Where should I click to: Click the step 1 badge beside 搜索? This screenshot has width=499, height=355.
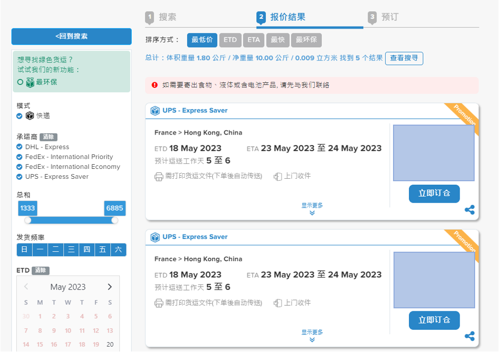coord(150,17)
